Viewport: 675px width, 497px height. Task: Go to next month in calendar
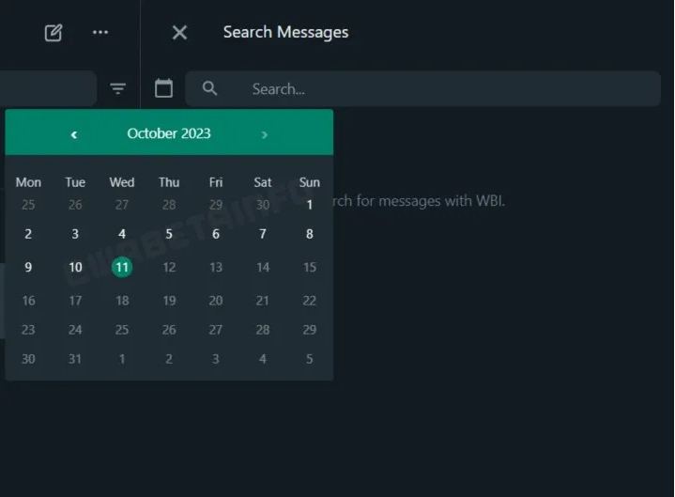coord(264,134)
